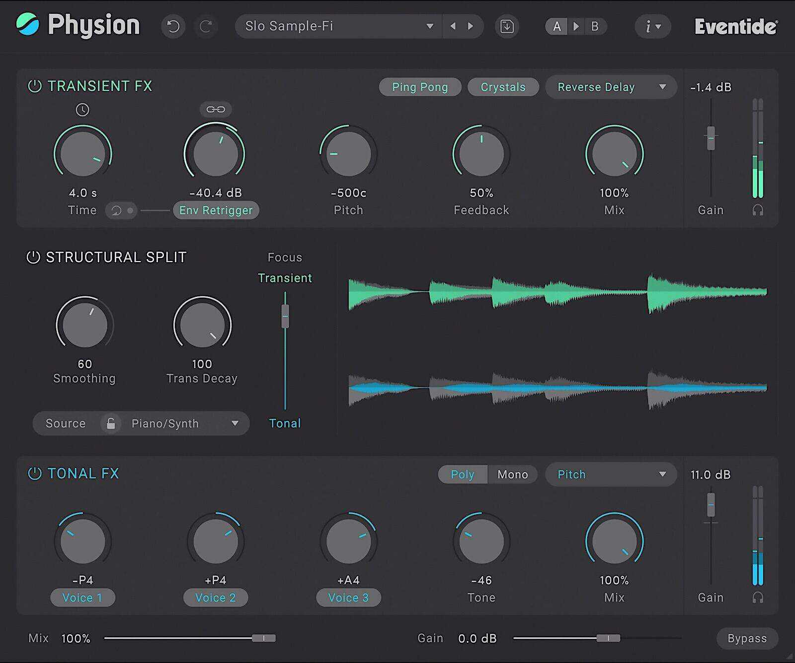This screenshot has width=795, height=663.
Task: Redo the last change
Action: pos(206,26)
